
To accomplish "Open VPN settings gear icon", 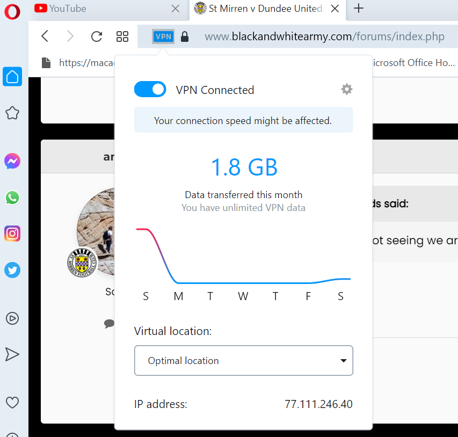I will point(347,89).
